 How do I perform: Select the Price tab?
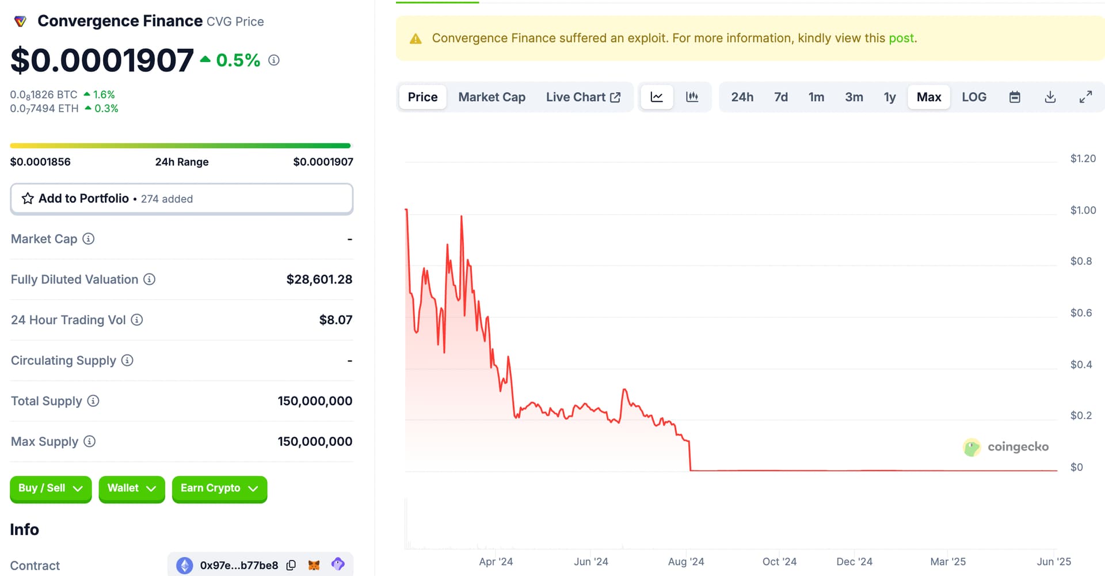(x=422, y=97)
